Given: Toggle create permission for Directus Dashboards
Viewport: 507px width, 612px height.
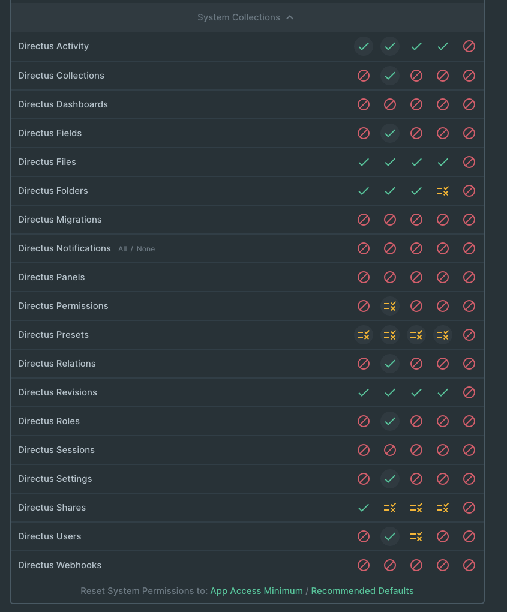Looking at the screenshot, I should pyautogui.click(x=364, y=104).
